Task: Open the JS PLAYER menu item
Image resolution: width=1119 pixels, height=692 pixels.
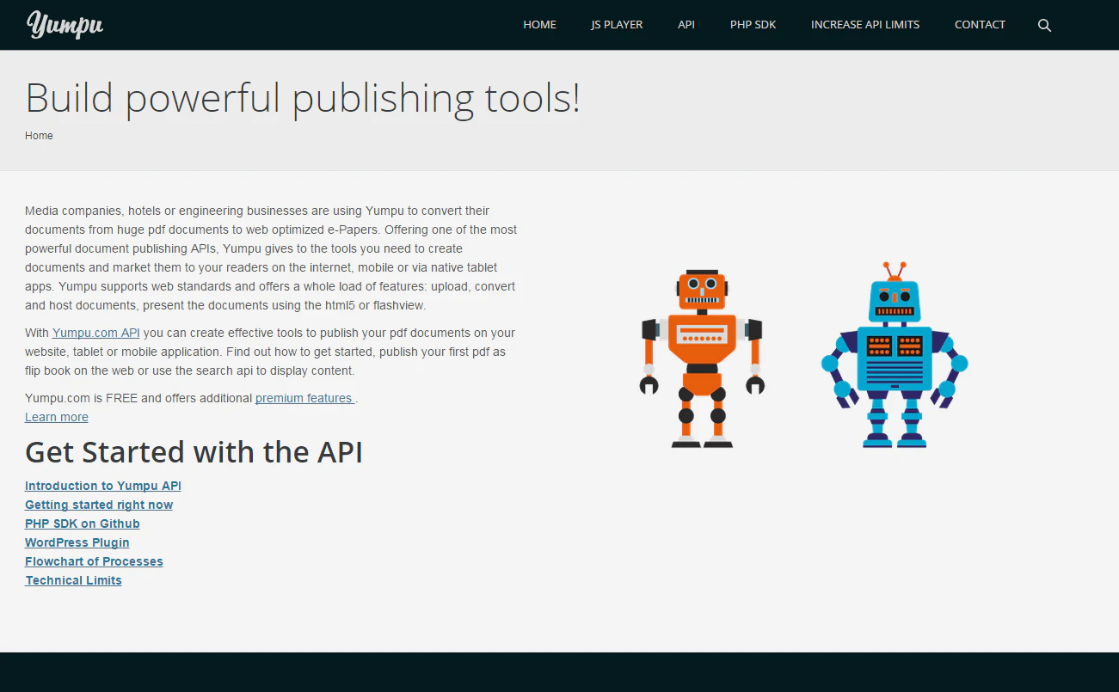Action: pos(617,25)
